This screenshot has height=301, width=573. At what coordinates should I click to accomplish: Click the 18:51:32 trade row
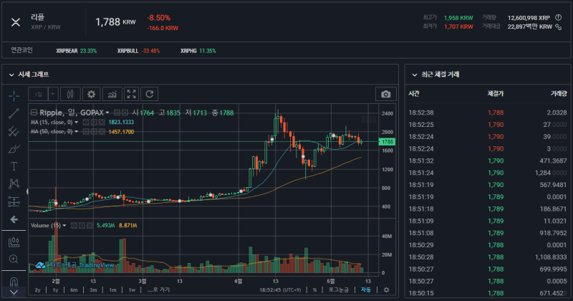(x=488, y=161)
